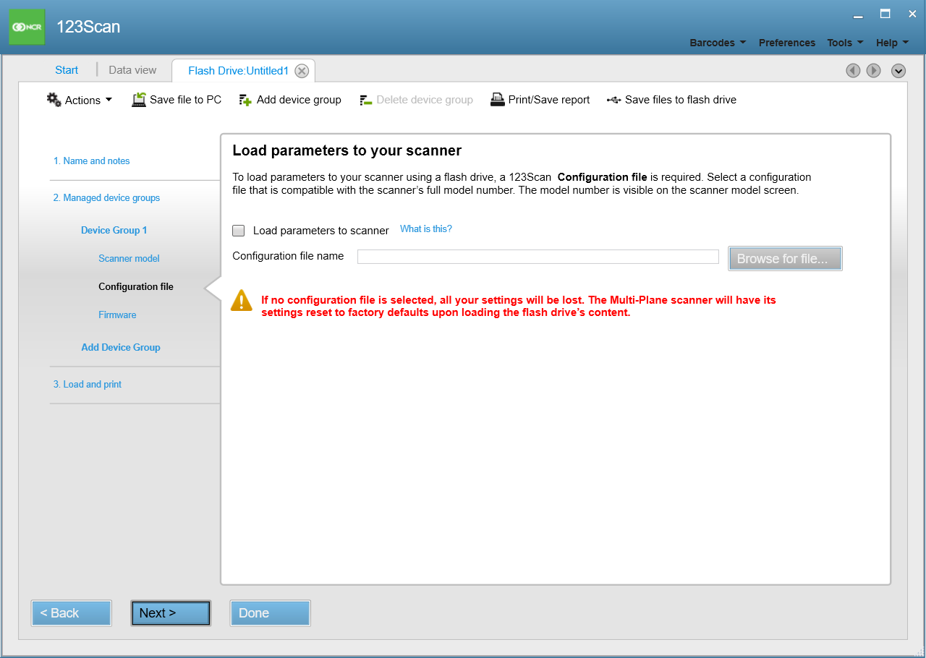Close the Flash Drive:Untitled1 tab
Viewport: 926px width, 658px height.
[x=302, y=71]
